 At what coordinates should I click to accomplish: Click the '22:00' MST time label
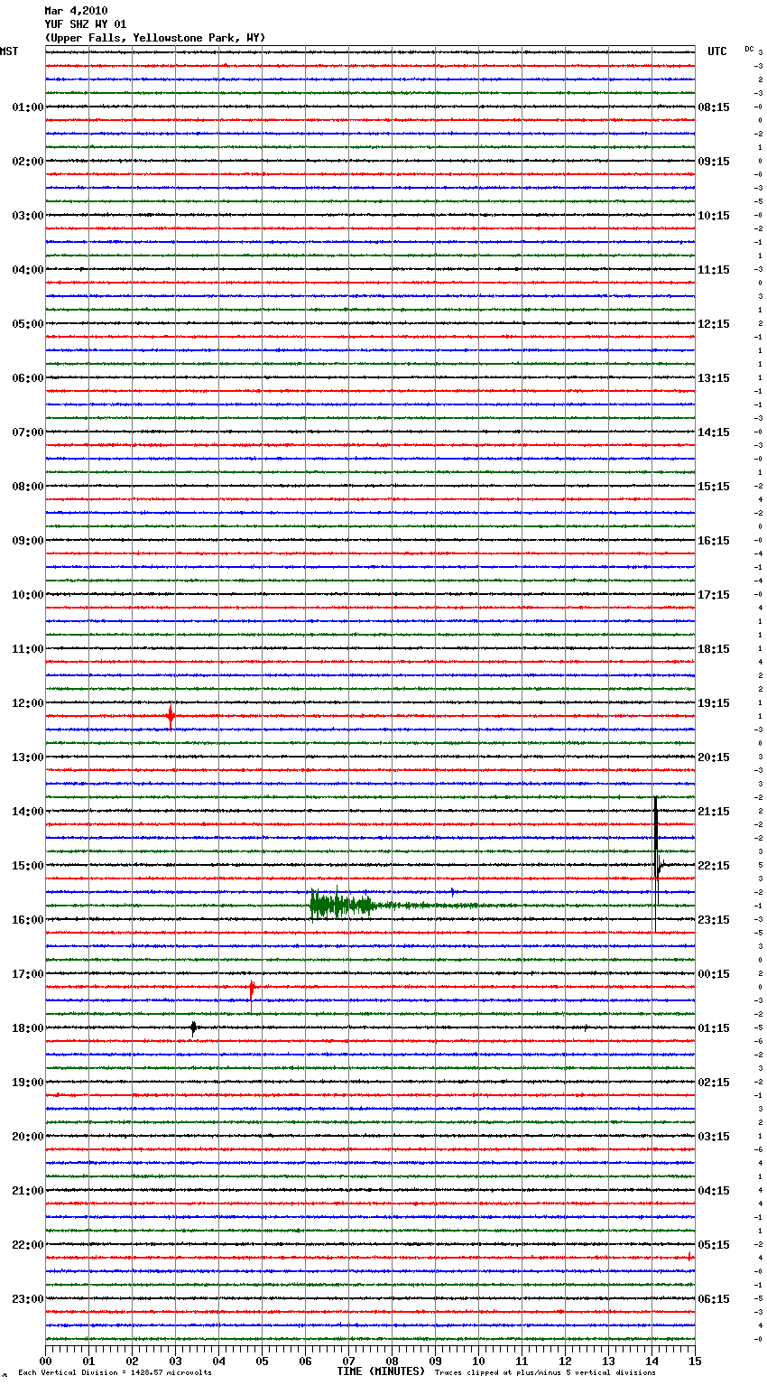tap(28, 1245)
